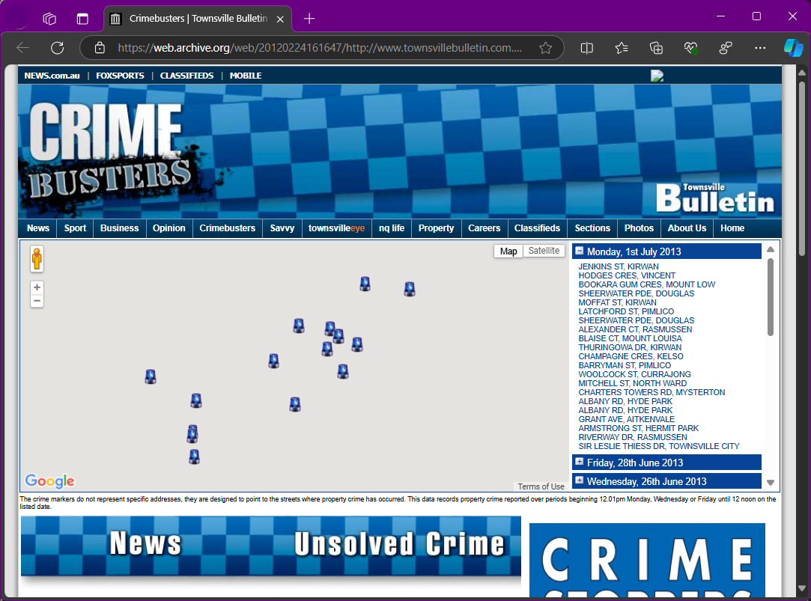Refresh the current browser page
This screenshot has height=601, width=811.
tap(57, 48)
